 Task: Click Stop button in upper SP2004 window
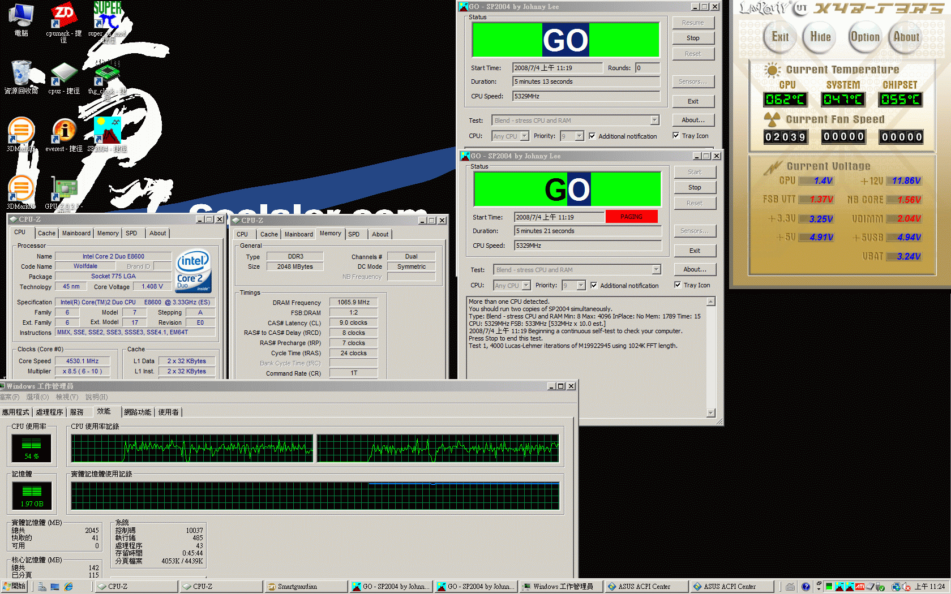[x=693, y=38]
